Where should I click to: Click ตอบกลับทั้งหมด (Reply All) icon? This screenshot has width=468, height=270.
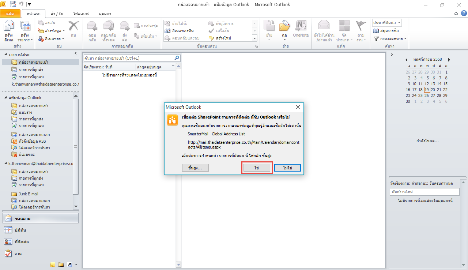pyautogui.click(x=108, y=26)
